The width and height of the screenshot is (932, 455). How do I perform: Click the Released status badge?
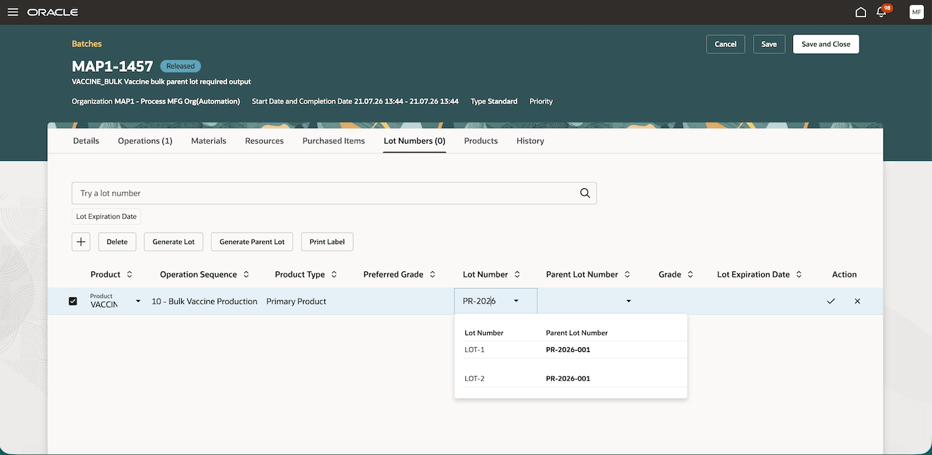pyautogui.click(x=180, y=66)
